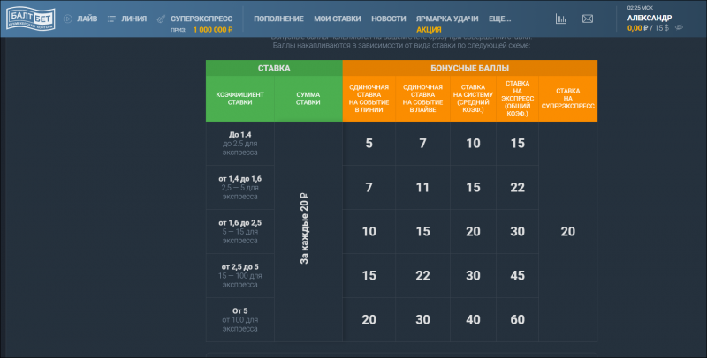This screenshot has height=358, width=707.
Task: Go to Мои ставки
Action: tap(338, 19)
